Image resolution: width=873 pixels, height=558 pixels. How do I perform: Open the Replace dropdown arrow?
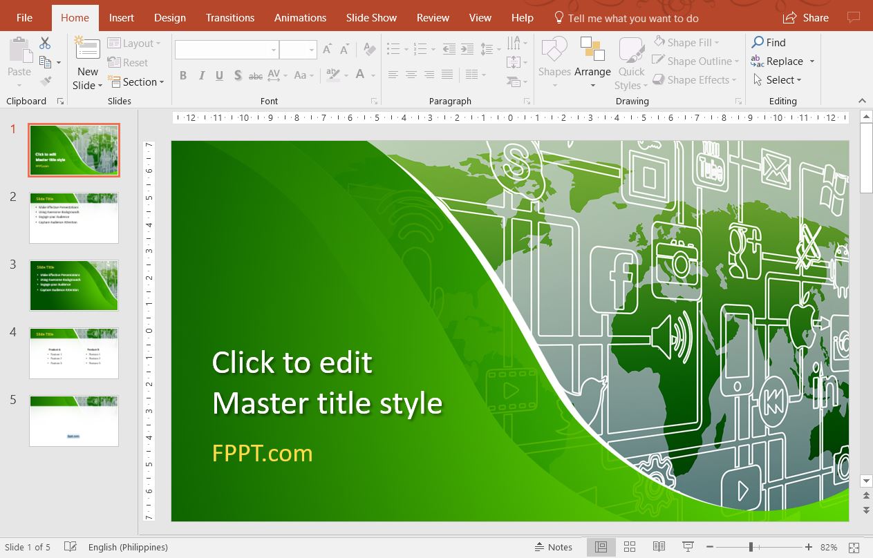(x=812, y=61)
